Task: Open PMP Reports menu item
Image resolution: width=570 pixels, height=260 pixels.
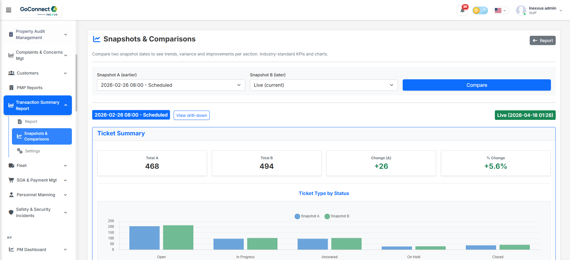Action: (x=38, y=88)
